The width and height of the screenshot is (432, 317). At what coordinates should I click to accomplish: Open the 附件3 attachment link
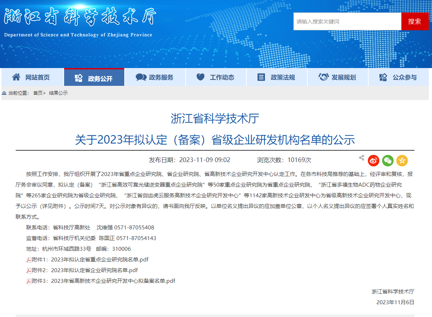pyautogui.click(x=103, y=281)
